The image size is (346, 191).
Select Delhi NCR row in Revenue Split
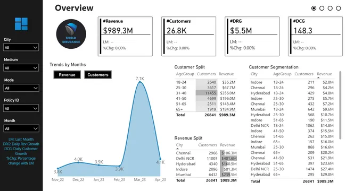(x=207, y=159)
